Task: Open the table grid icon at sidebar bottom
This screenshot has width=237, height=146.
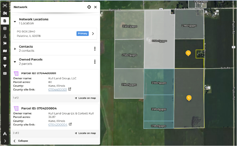Action: click(5, 74)
